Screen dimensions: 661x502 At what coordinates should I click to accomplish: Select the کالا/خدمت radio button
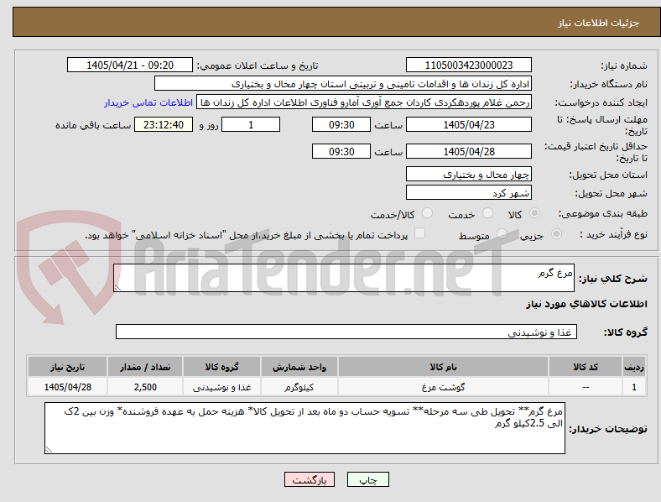[428, 213]
